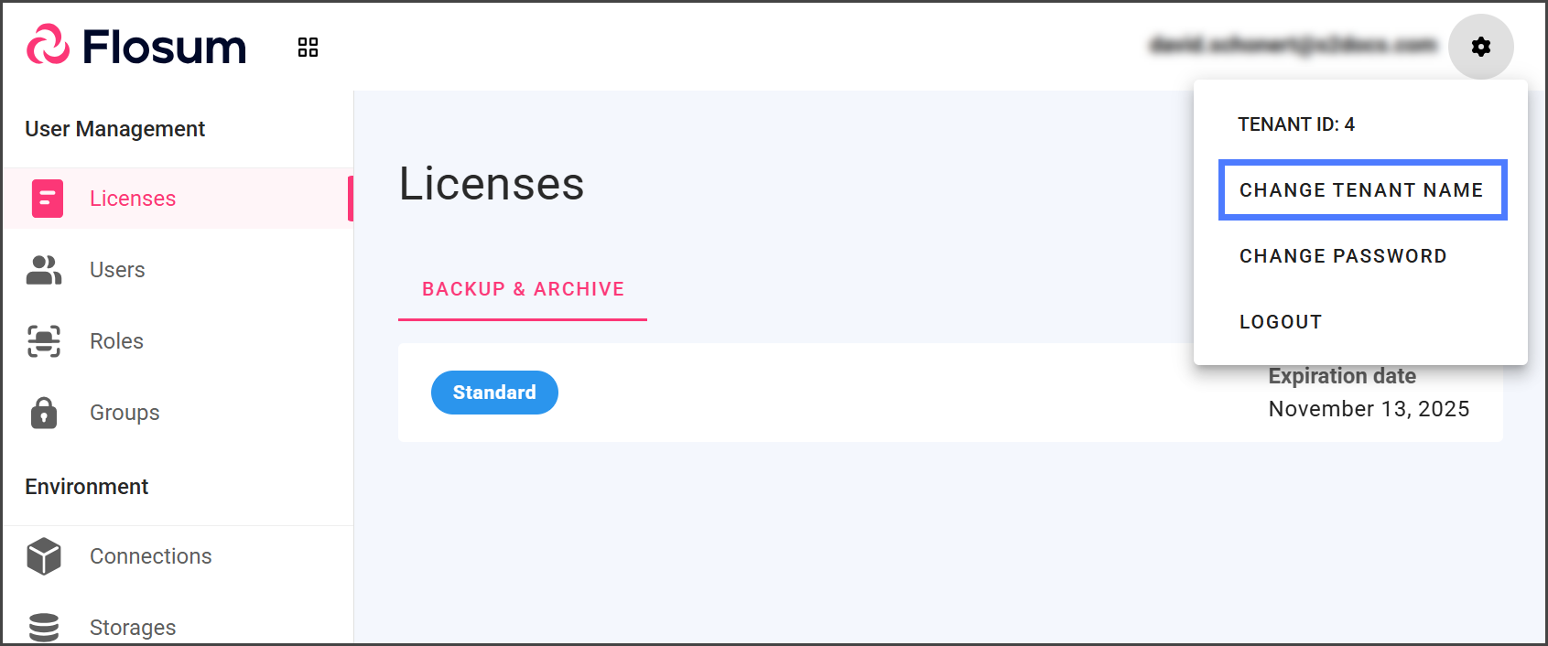Go to the Roles page
The width and height of the screenshot is (1548, 646).
pyautogui.click(x=116, y=341)
